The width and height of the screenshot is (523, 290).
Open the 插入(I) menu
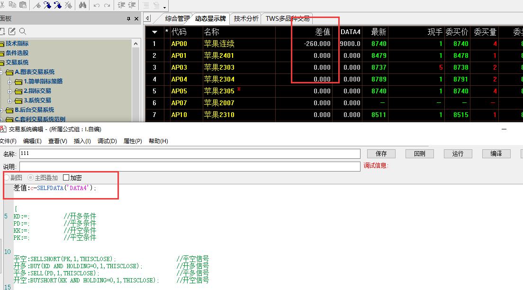point(82,141)
